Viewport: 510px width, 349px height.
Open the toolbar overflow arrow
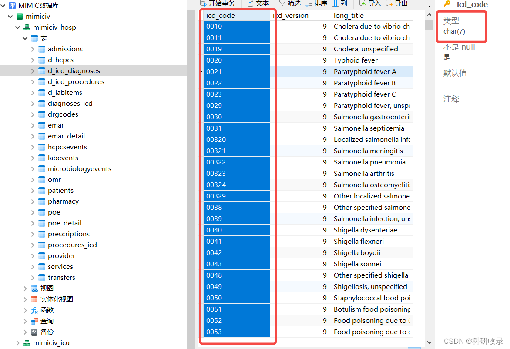click(429, 6)
